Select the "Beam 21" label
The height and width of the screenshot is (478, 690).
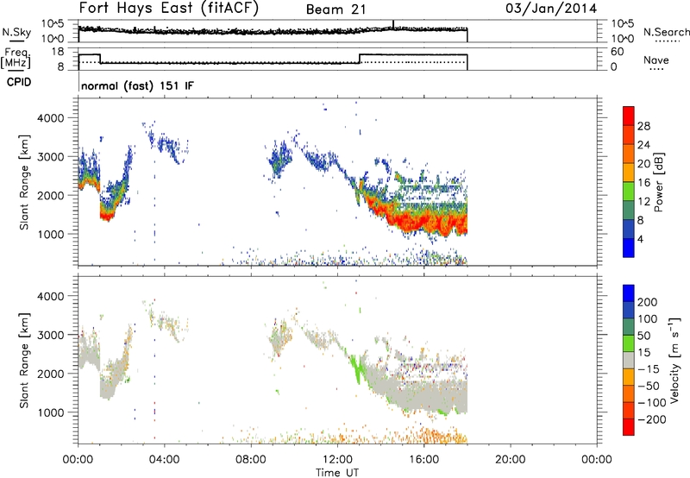[336, 9]
